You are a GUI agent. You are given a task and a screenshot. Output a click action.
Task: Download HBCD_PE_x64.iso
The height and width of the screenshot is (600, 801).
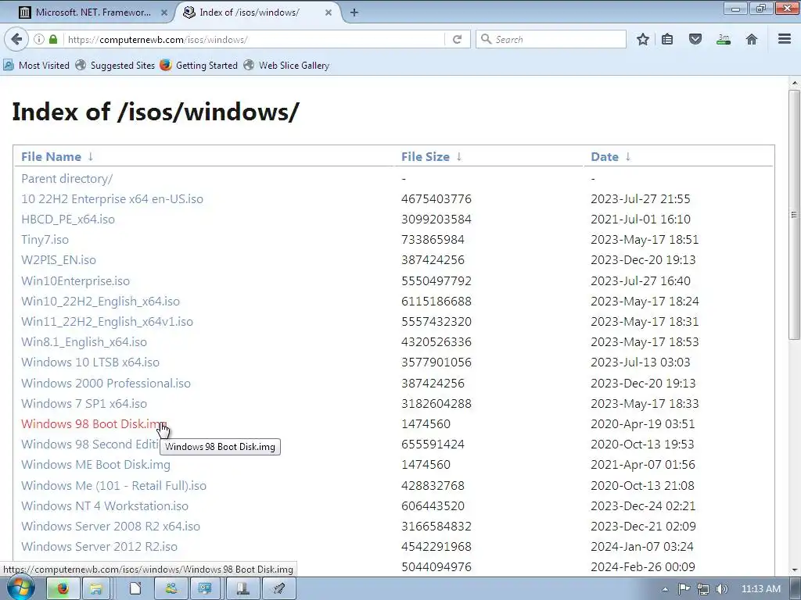pos(68,220)
